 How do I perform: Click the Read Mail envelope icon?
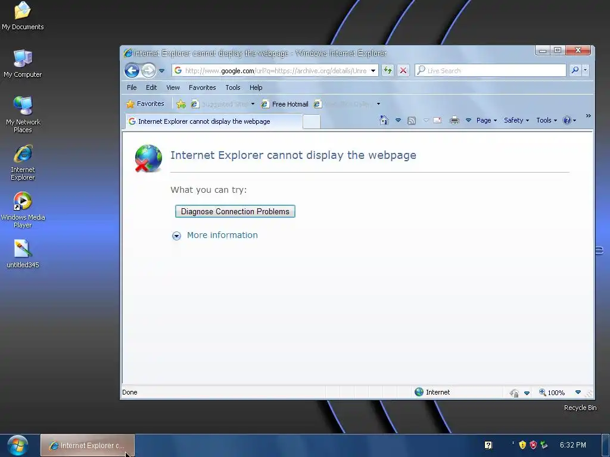pos(437,120)
